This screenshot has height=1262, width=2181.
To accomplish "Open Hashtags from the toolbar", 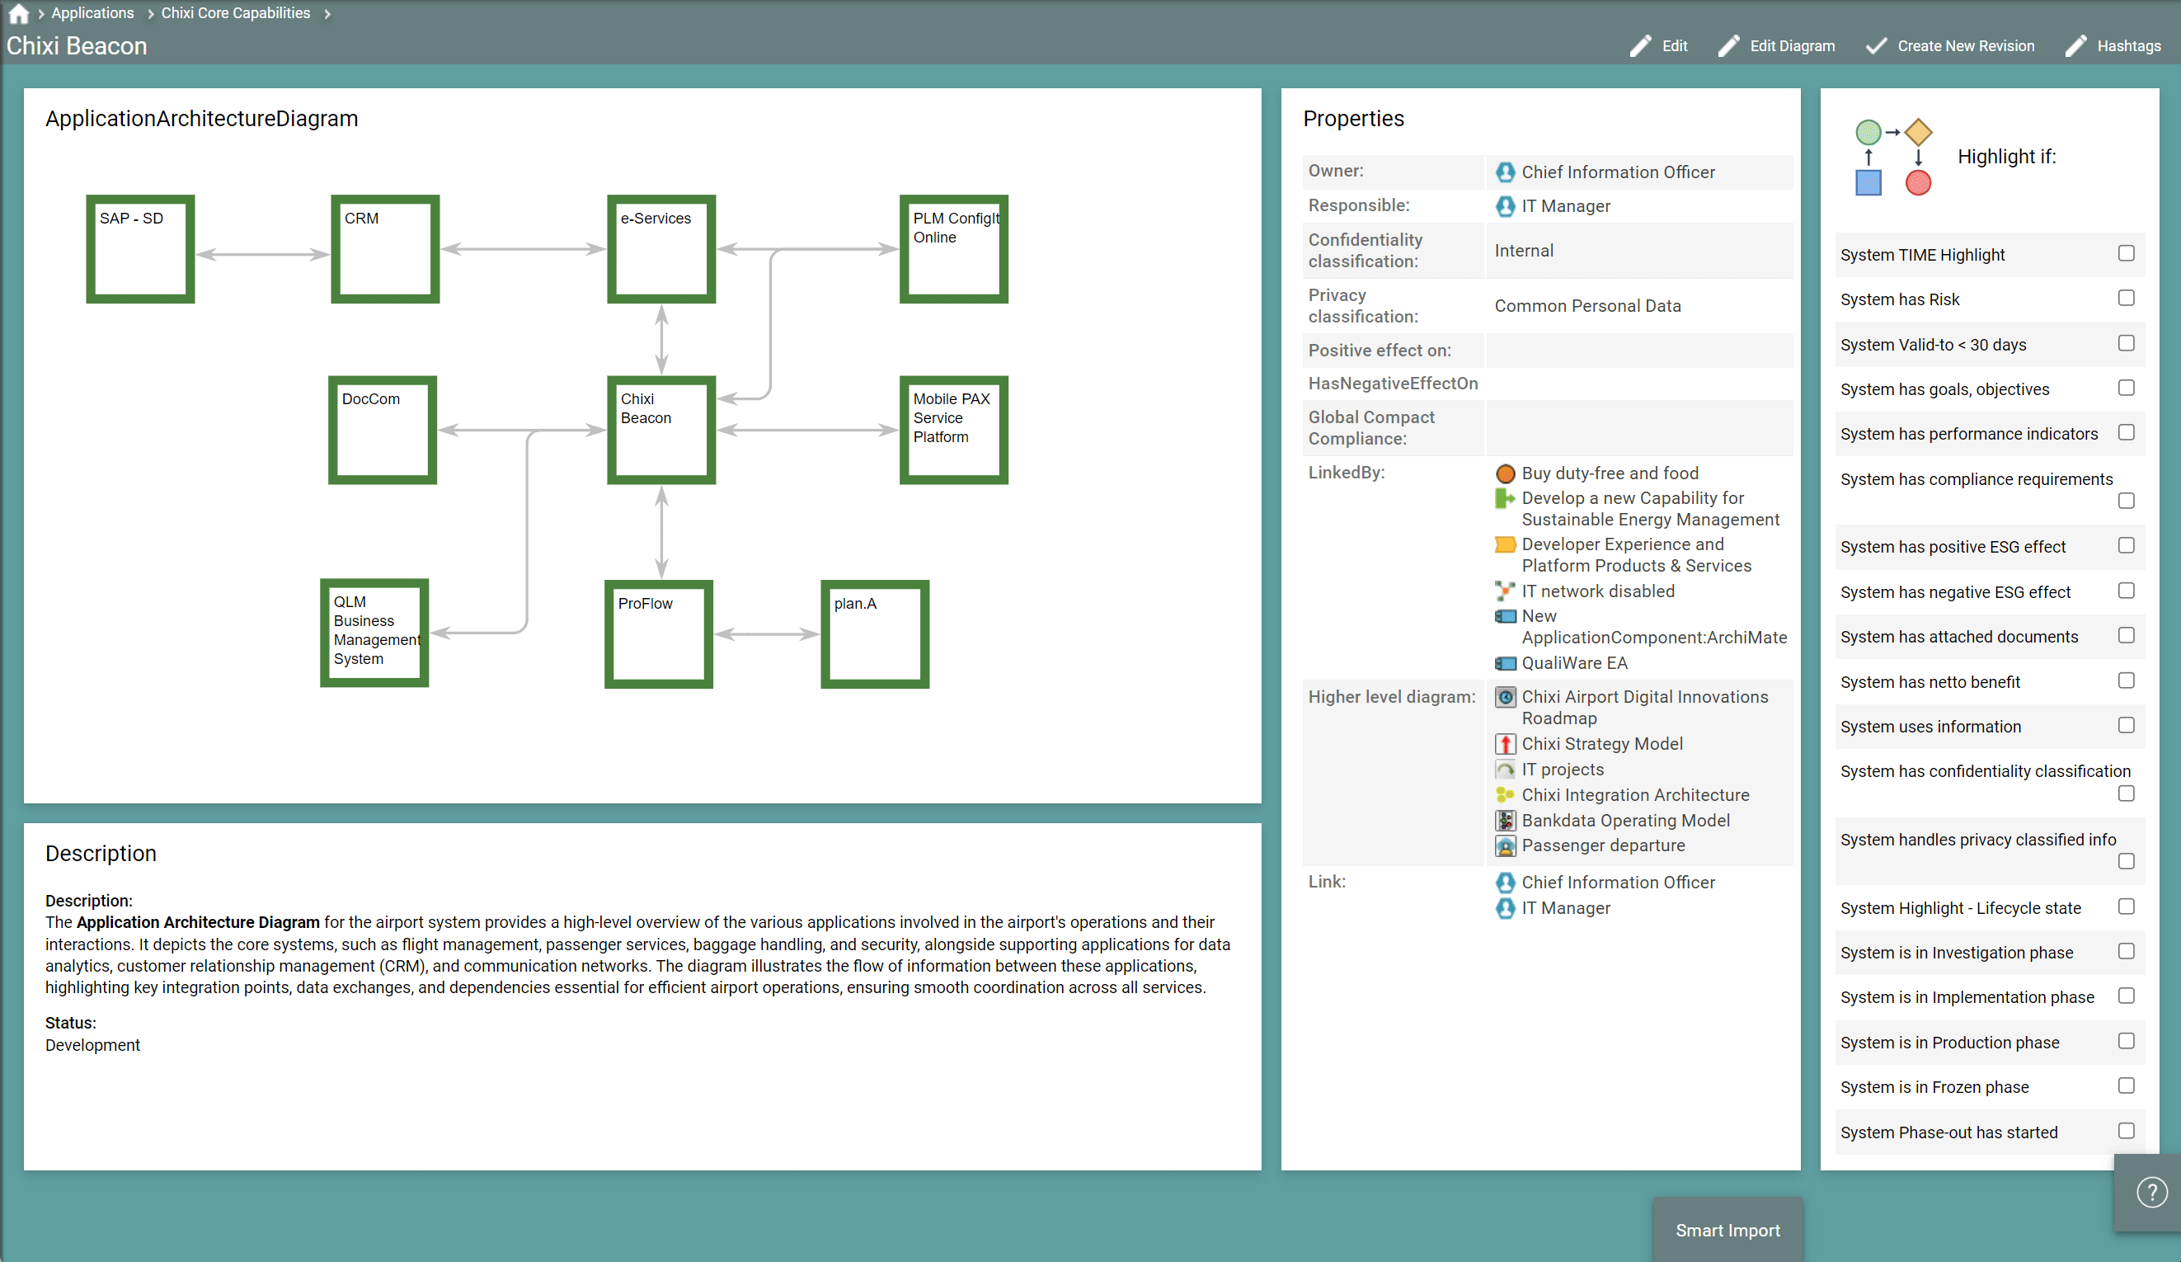I will [x=2112, y=46].
